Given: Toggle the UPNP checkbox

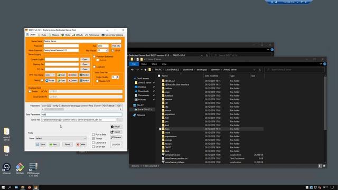Looking at the screenshot, I should (x=112, y=51).
